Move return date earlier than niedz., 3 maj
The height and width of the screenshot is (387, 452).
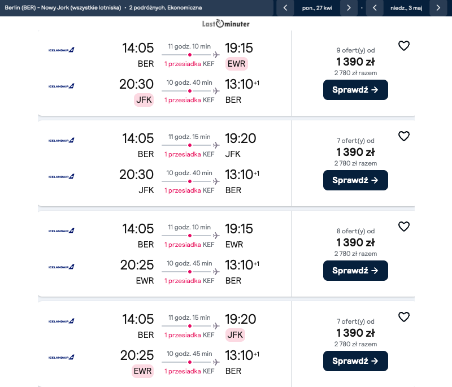(x=375, y=8)
